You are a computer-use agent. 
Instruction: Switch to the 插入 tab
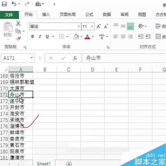point(46,15)
